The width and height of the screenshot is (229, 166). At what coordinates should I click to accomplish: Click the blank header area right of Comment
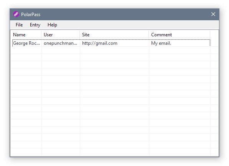tap(214, 35)
